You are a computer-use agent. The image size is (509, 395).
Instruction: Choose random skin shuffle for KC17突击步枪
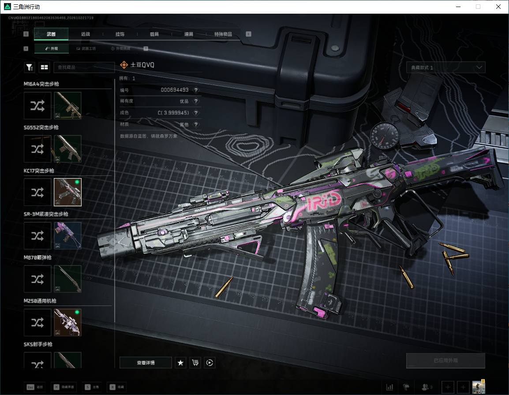(x=37, y=192)
